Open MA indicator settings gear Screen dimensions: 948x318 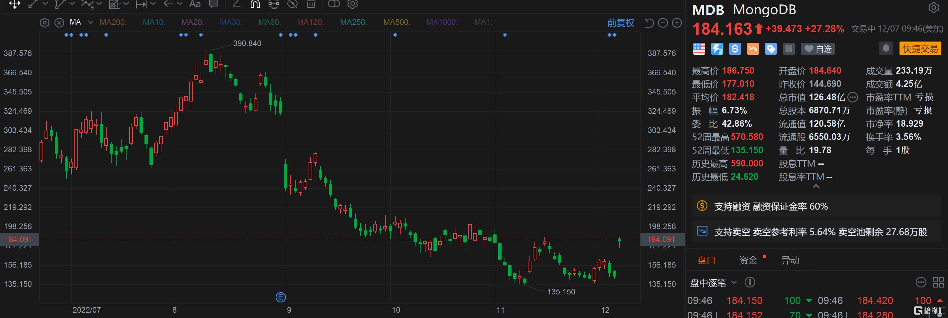45,23
